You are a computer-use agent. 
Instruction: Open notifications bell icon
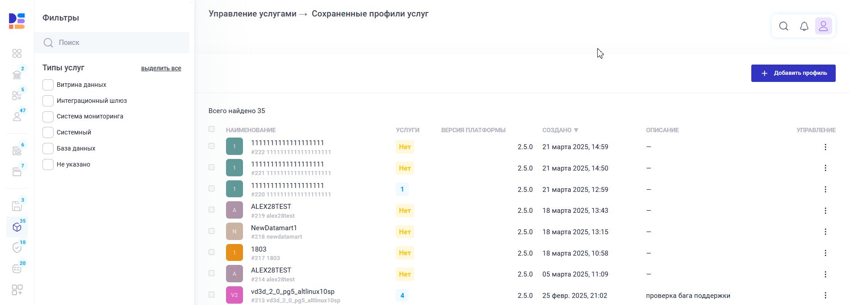(804, 26)
